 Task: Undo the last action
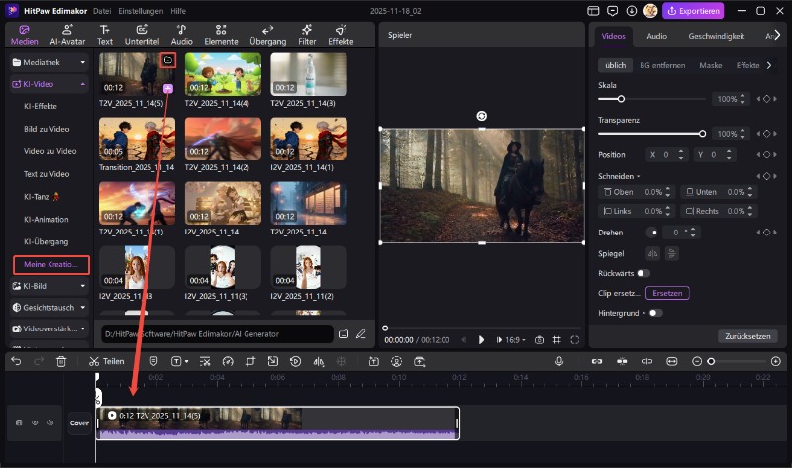[x=16, y=361]
